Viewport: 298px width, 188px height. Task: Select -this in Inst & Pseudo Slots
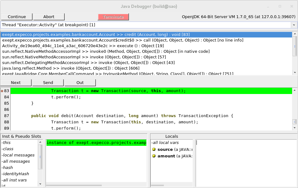(x=6, y=143)
